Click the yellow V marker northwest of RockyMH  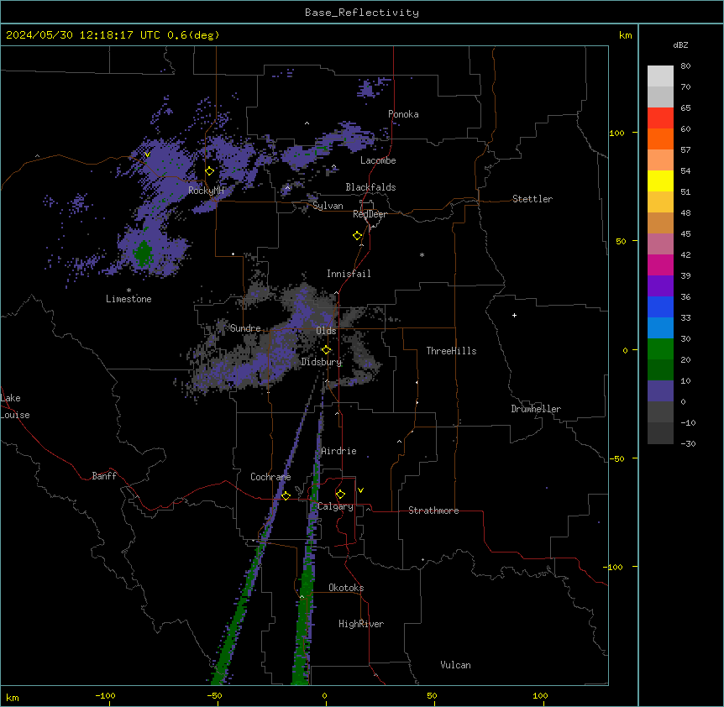[147, 154]
